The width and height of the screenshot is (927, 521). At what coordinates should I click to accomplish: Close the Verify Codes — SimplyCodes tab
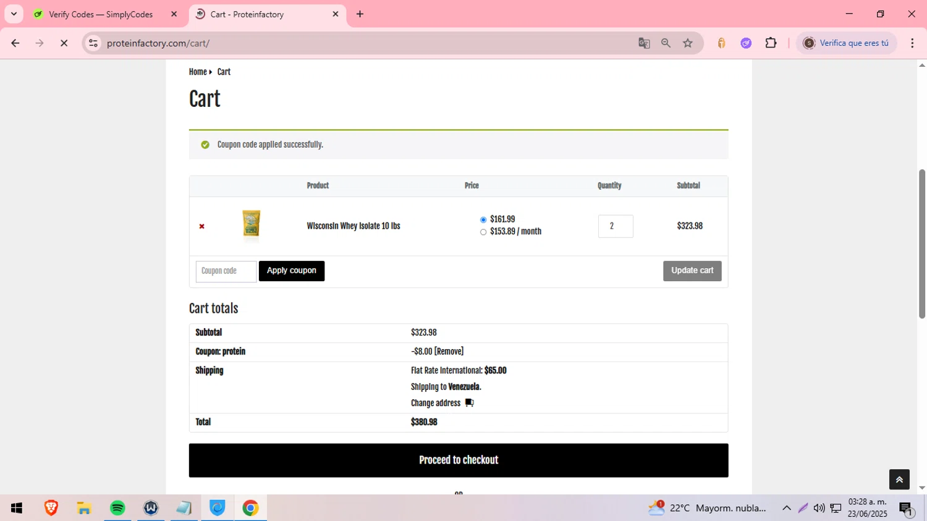[x=174, y=14]
